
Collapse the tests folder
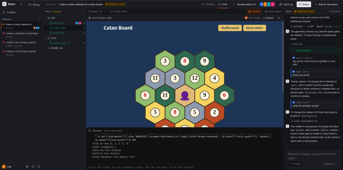tap(46, 38)
